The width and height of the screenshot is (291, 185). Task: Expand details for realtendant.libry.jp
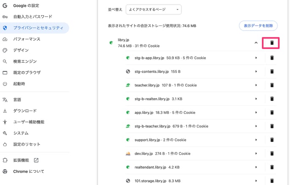(x=256, y=167)
